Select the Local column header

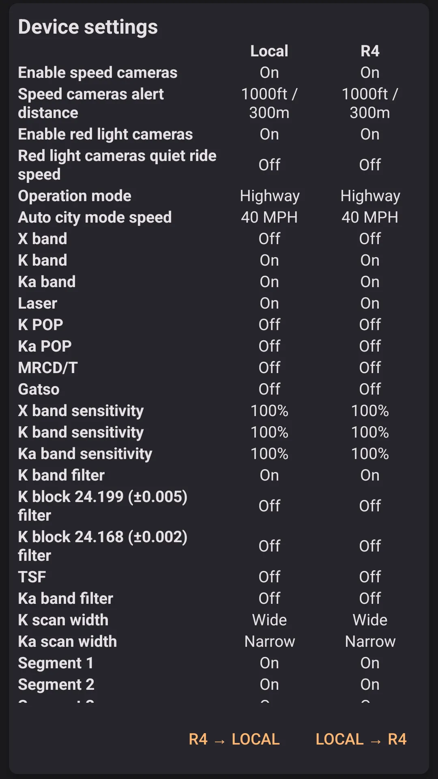tap(269, 51)
